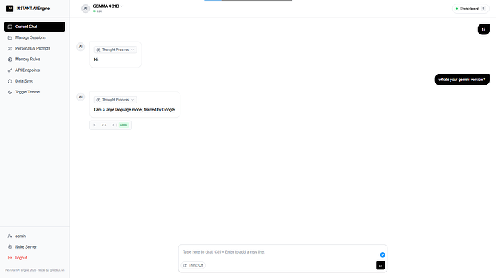Click the green Sketchboard status dot
The height and width of the screenshot is (278, 496).
(x=456, y=9)
